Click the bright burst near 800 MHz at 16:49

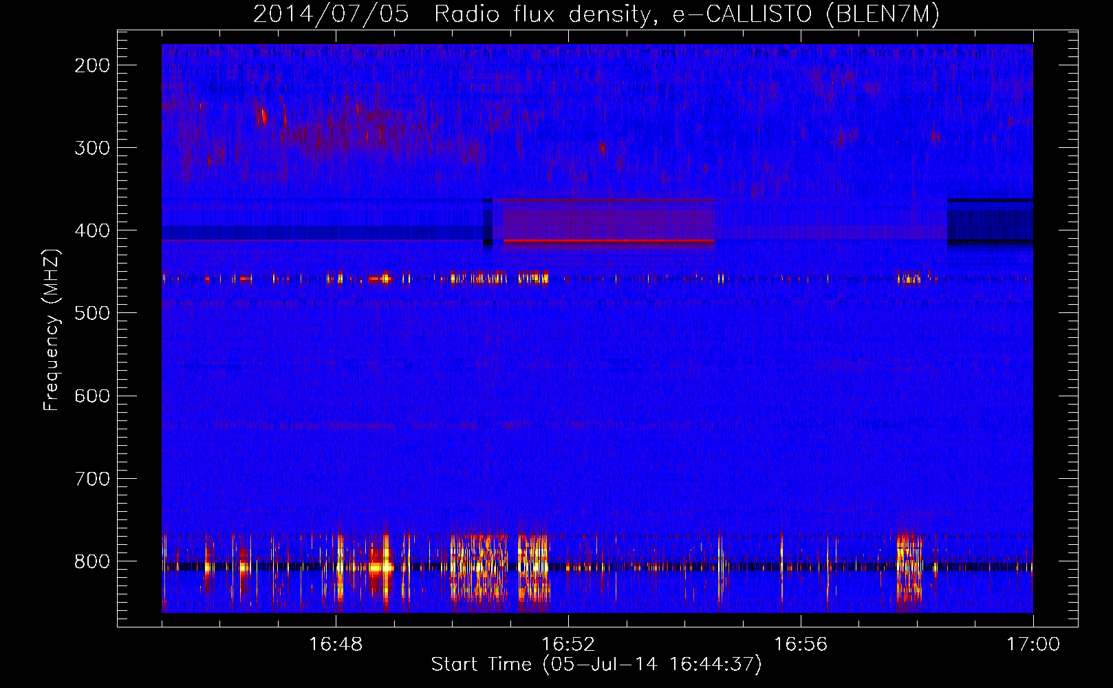[x=380, y=568]
